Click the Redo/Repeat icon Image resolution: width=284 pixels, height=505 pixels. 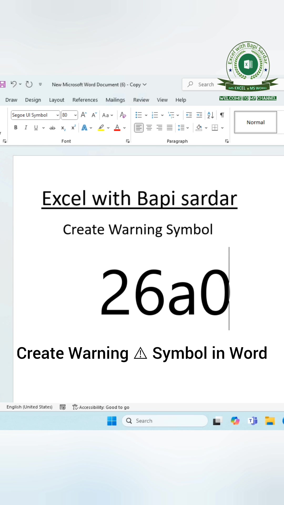[29, 84]
